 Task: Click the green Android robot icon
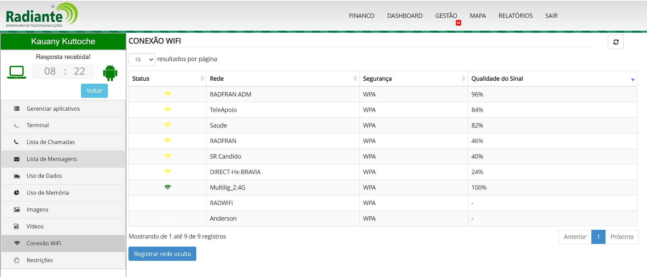coord(110,73)
